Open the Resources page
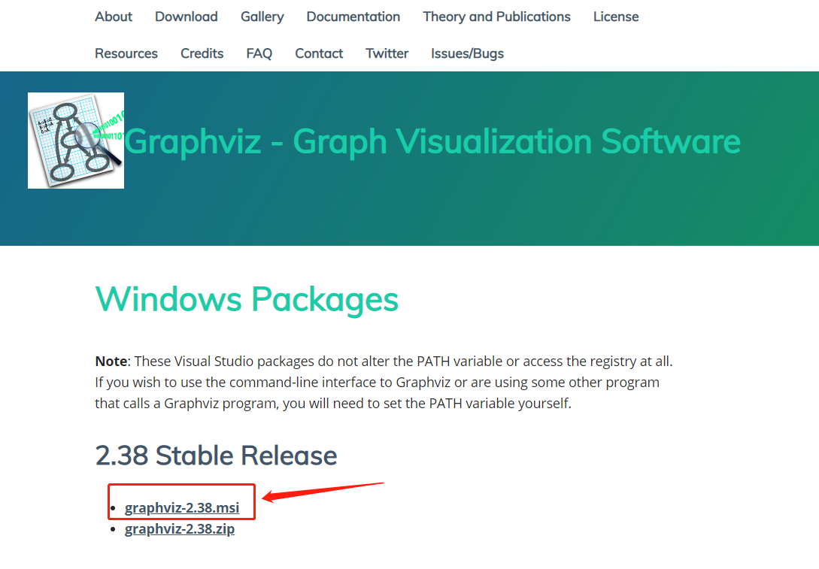This screenshot has width=819, height=569. (x=126, y=53)
